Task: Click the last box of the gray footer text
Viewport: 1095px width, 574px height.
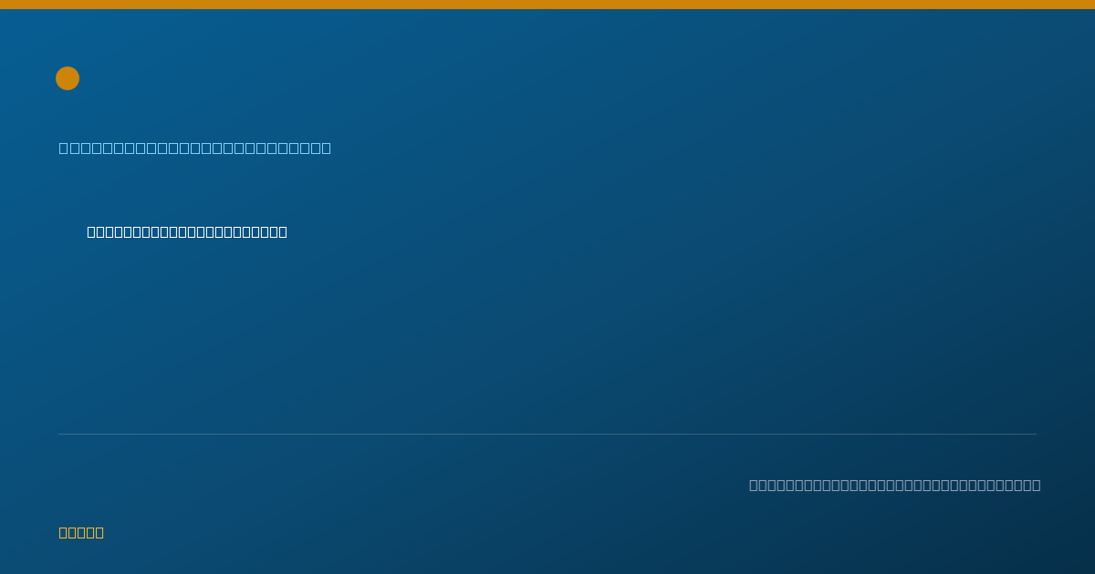Action: 1037,485
